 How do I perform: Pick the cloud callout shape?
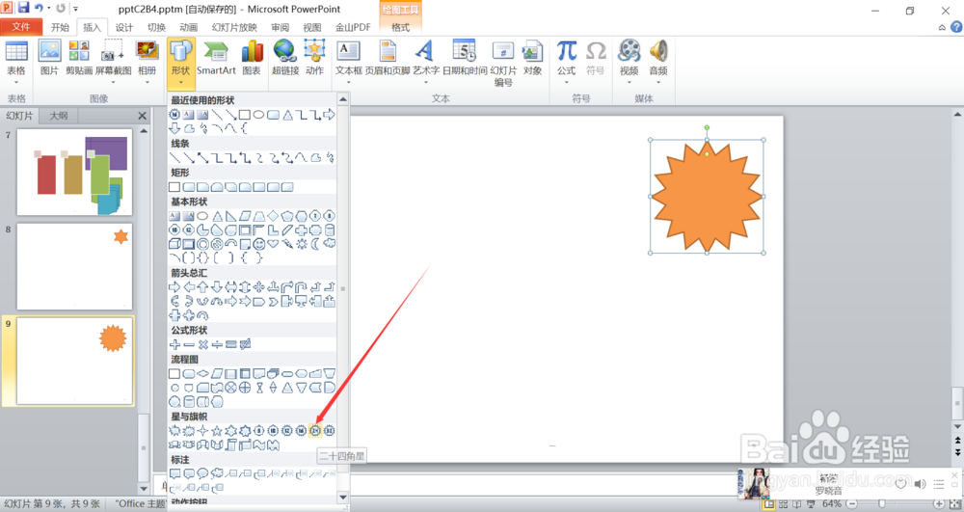click(216, 473)
